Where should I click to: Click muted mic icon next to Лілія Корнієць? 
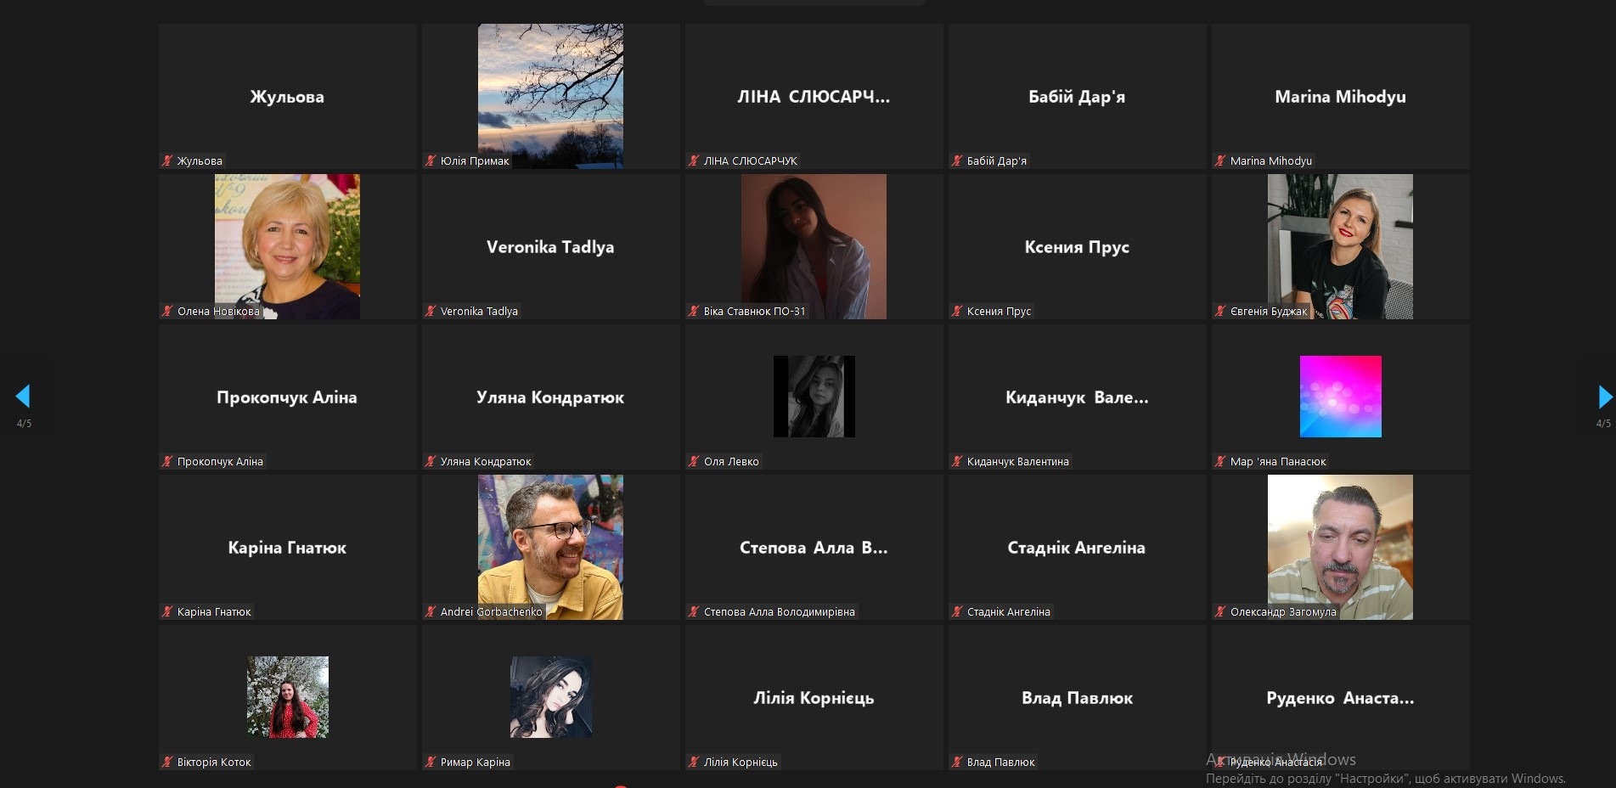[694, 762]
